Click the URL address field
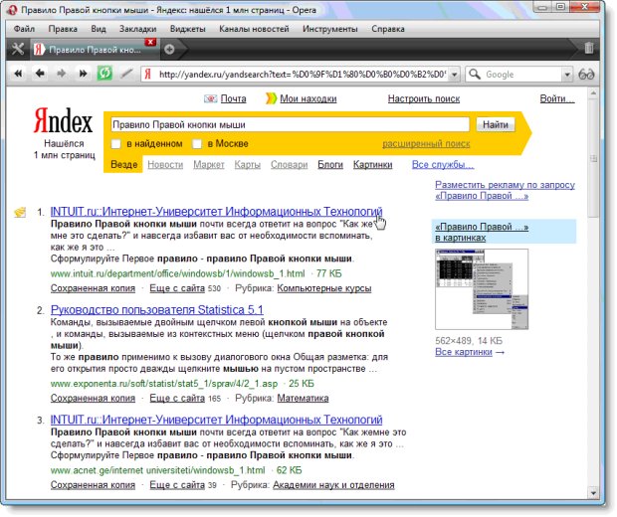 302,75
